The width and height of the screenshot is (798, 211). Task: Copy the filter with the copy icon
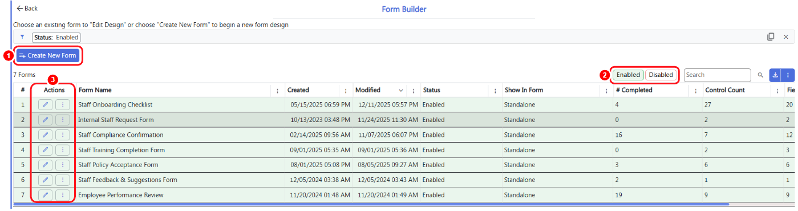771,36
